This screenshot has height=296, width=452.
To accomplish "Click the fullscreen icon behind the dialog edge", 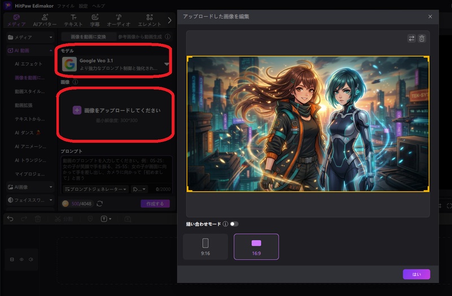I will 449,206.
